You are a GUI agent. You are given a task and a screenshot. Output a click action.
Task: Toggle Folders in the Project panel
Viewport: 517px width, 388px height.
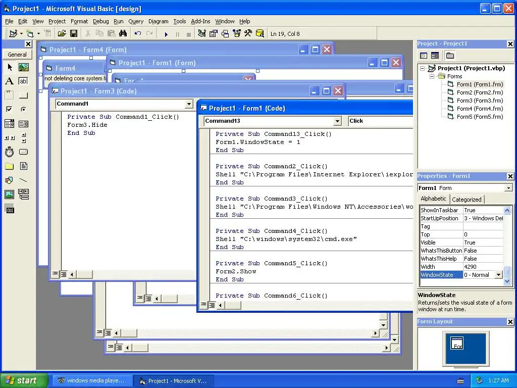pos(450,56)
